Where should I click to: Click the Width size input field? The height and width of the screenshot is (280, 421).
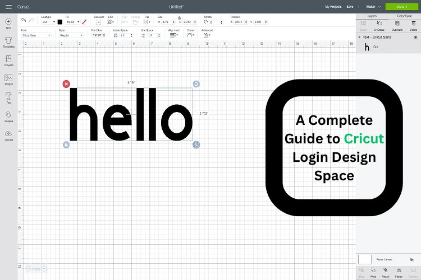tap(167, 22)
